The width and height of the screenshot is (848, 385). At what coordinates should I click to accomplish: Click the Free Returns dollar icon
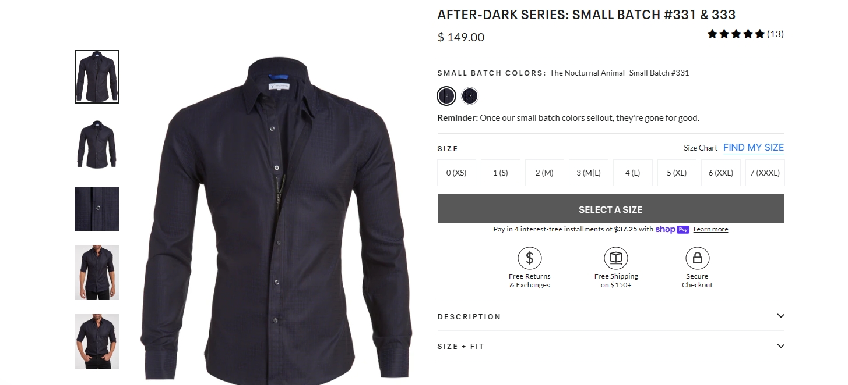point(529,258)
